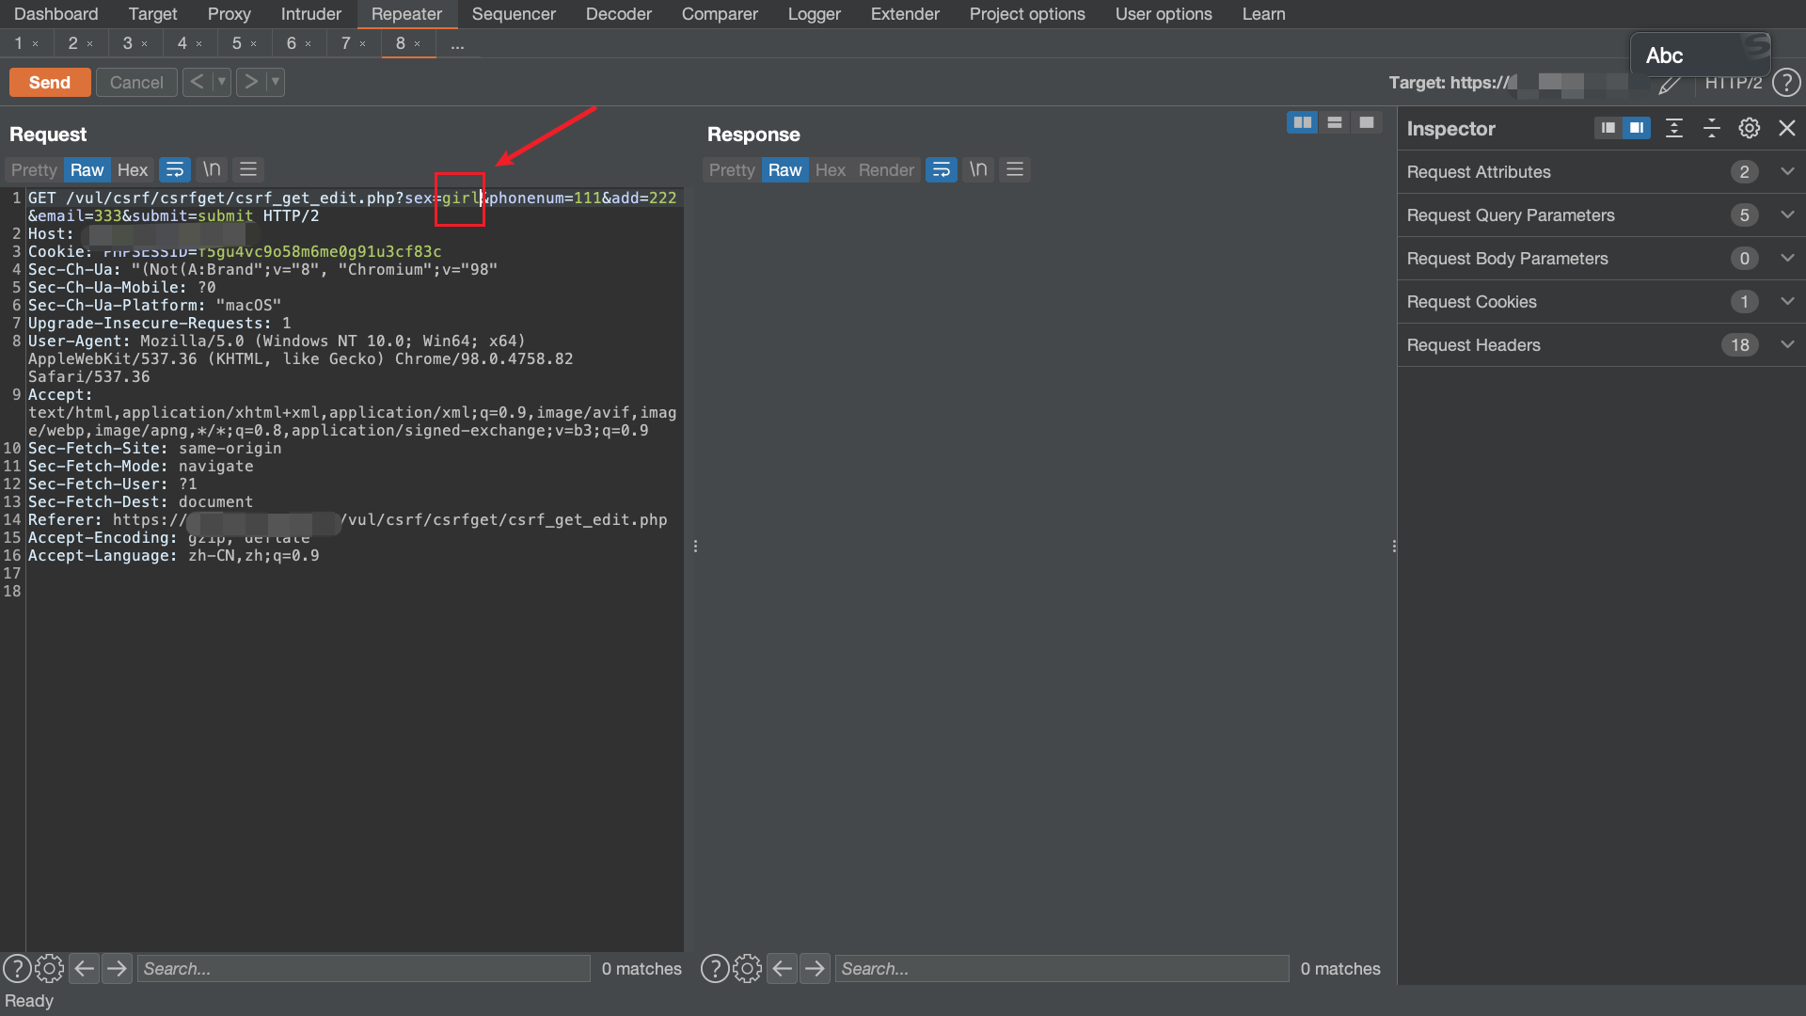This screenshot has height=1016, width=1806.
Task: Focus the Request search field
Action: click(x=364, y=969)
